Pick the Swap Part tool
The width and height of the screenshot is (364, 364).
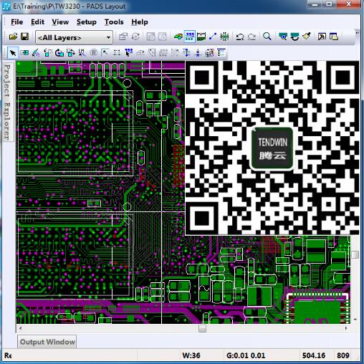(70, 53)
